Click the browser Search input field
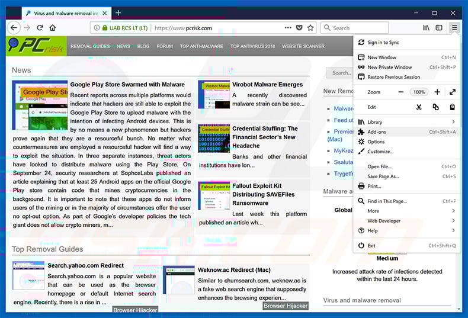468x318 pixels. pyautogui.click(x=355, y=28)
